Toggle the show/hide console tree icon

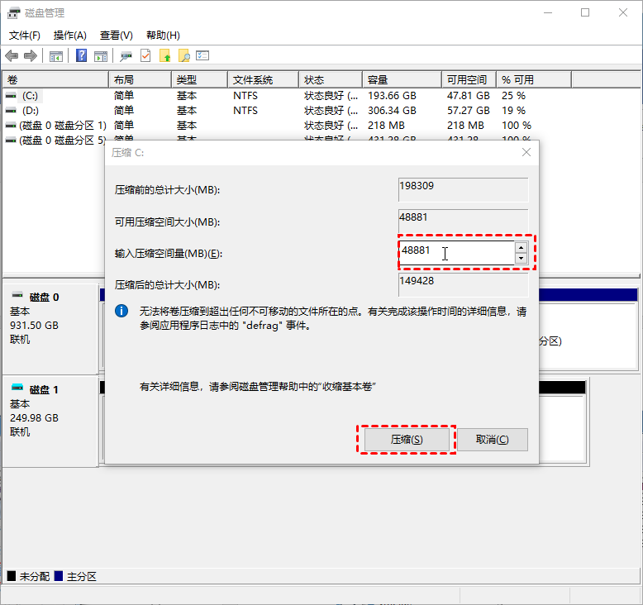pyautogui.click(x=55, y=55)
